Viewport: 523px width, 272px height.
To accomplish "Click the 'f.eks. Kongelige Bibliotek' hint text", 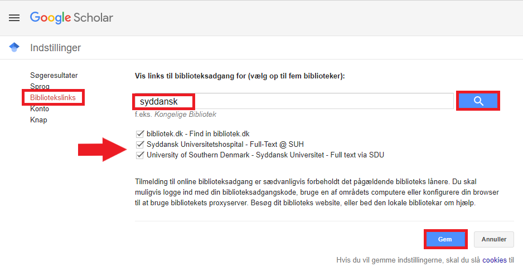I will click(176, 114).
